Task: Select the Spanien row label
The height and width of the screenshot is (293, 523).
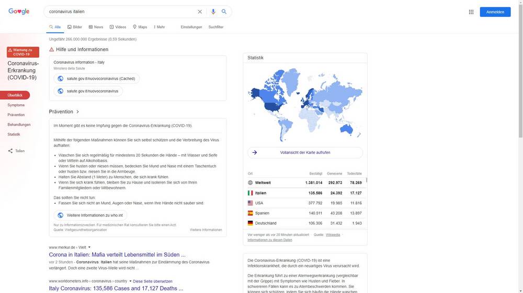Action: 262,213
